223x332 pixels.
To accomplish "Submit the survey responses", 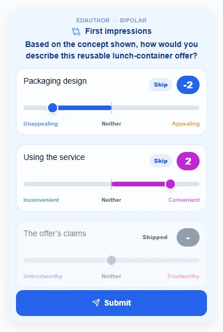I will [x=111, y=303].
